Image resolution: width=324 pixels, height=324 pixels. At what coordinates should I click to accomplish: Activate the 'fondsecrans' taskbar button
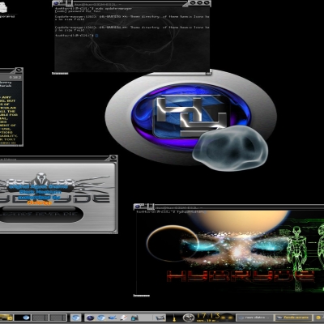[x=293, y=318]
